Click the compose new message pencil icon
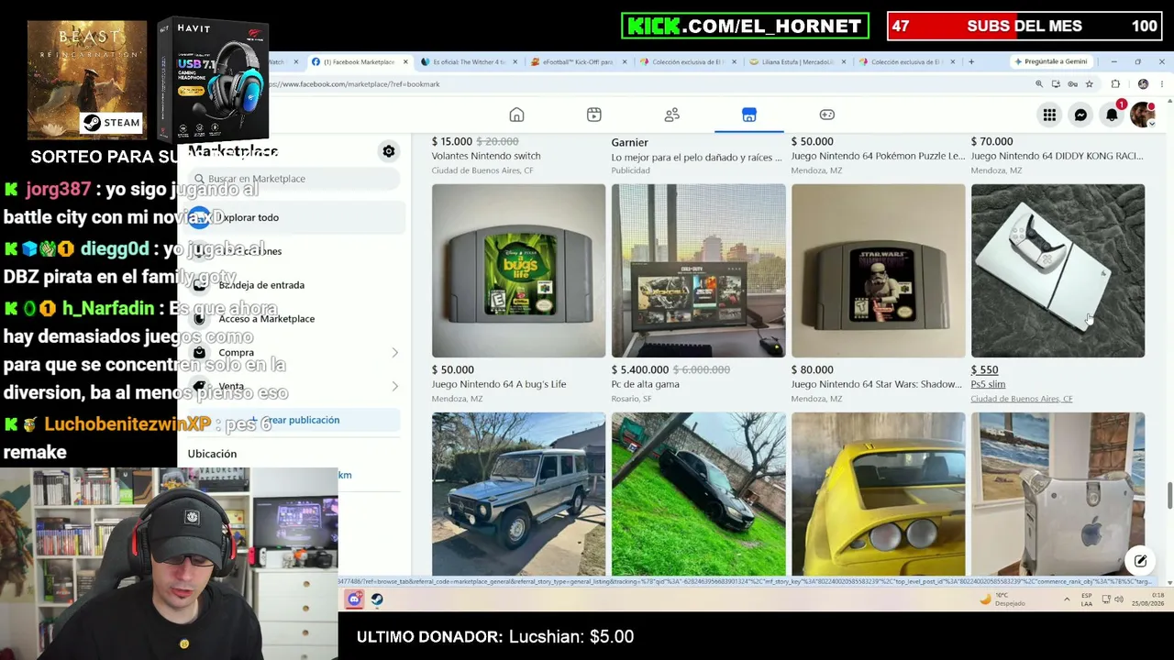The height and width of the screenshot is (660, 1174). [x=1140, y=561]
